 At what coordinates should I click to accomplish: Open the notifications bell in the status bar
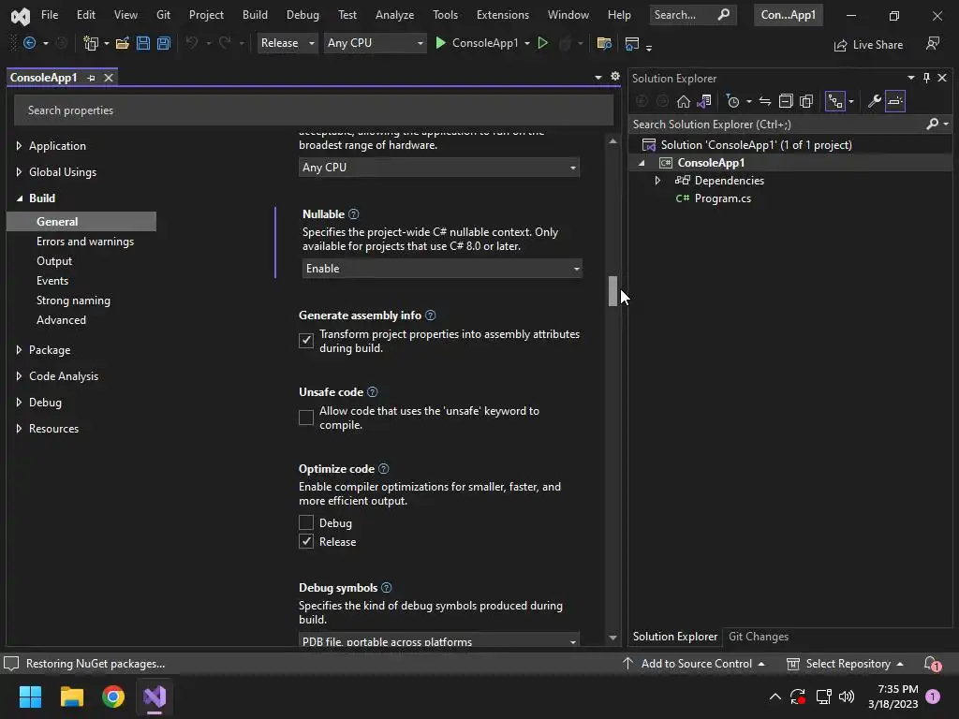[x=932, y=664]
